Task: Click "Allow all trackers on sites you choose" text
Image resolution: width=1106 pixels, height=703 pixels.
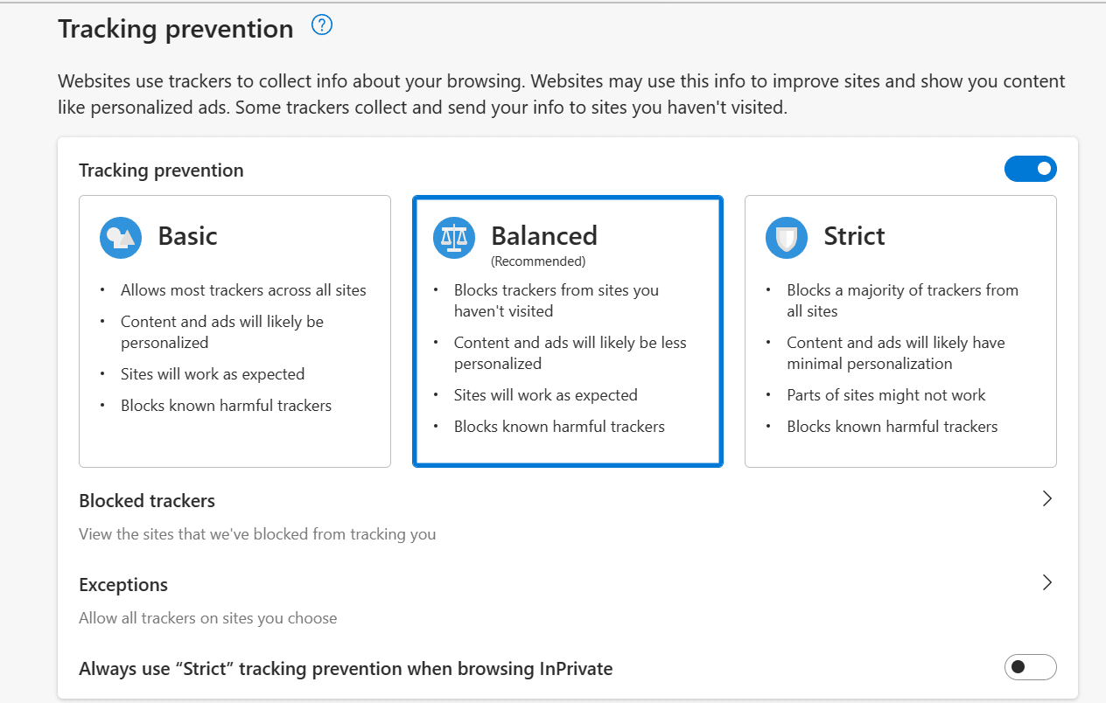Action: coord(207,618)
